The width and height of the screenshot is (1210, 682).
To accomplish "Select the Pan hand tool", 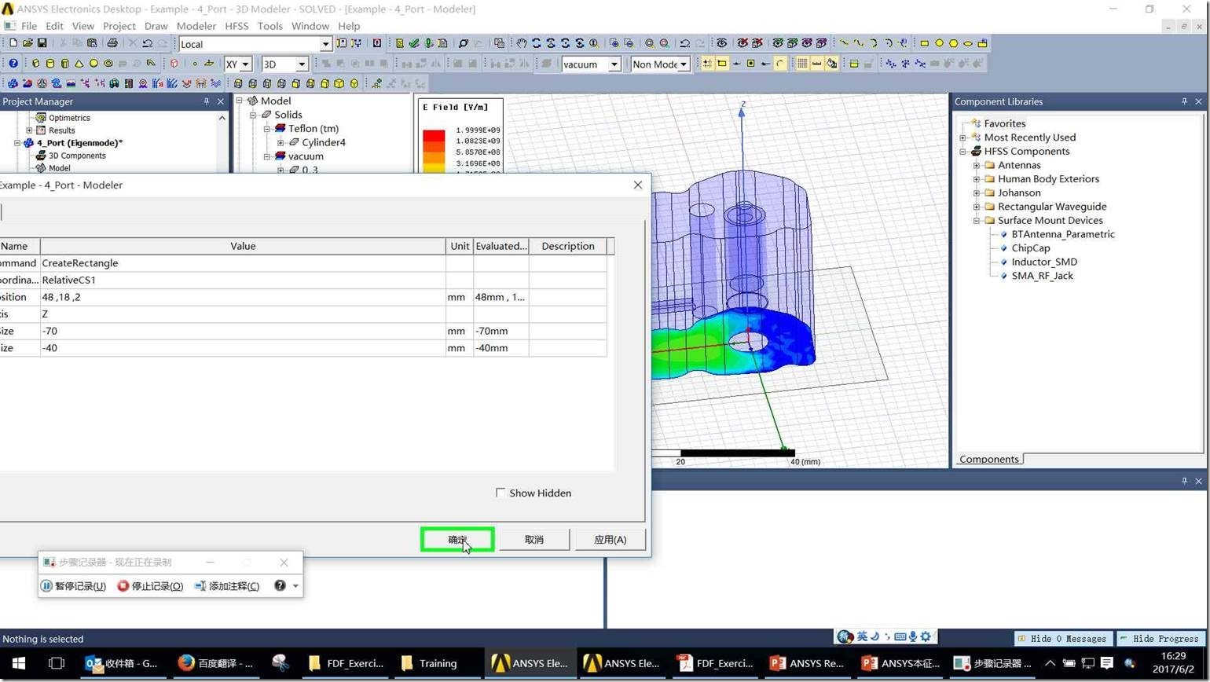I will (x=521, y=43).
